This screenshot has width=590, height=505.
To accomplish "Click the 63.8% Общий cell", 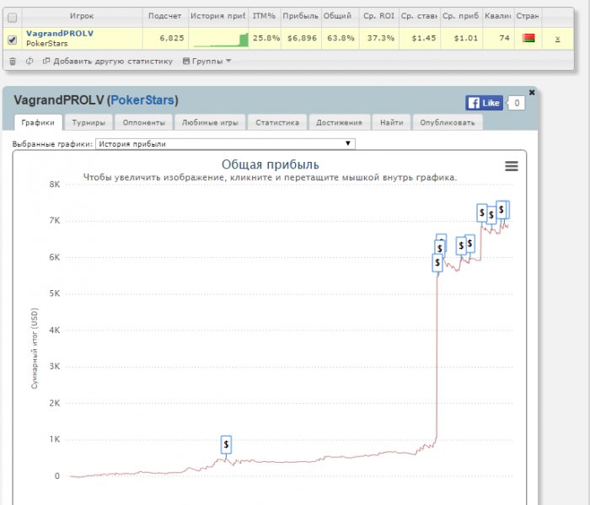I will (341, 38).
